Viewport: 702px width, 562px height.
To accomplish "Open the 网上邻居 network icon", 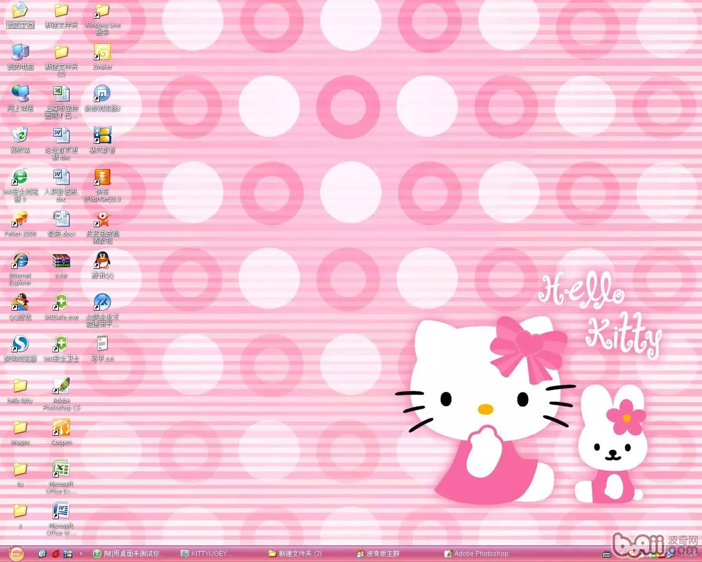I will pyautogui.click(x=20, y=98).
